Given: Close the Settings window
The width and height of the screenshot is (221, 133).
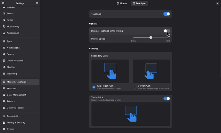Looking at the screenshot, I should coord(217,3).
